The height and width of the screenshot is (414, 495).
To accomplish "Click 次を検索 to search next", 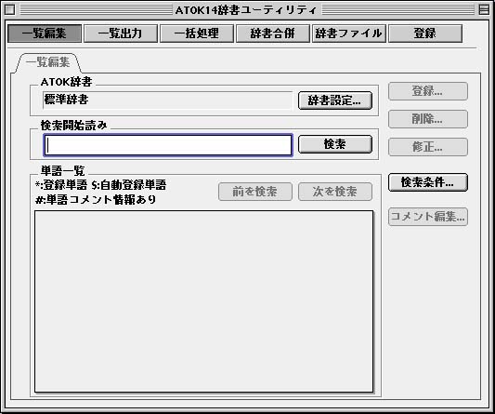I will pyautogui.click(x=335, y=192).
